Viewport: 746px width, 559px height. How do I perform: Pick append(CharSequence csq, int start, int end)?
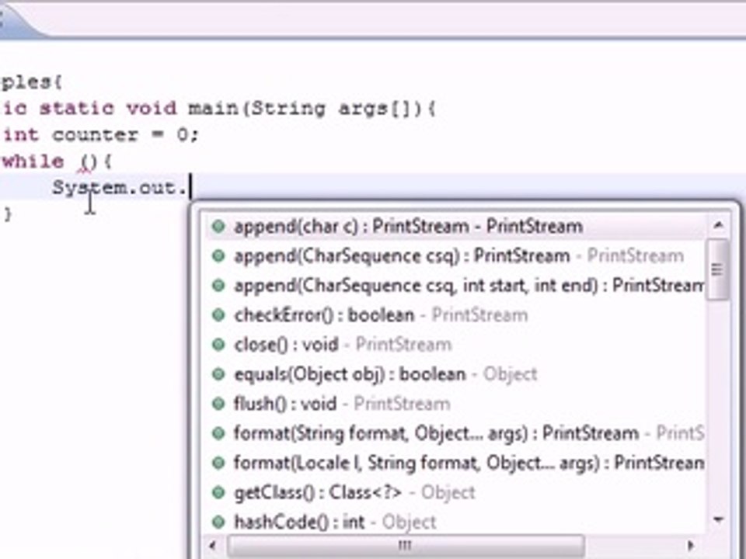456,285
